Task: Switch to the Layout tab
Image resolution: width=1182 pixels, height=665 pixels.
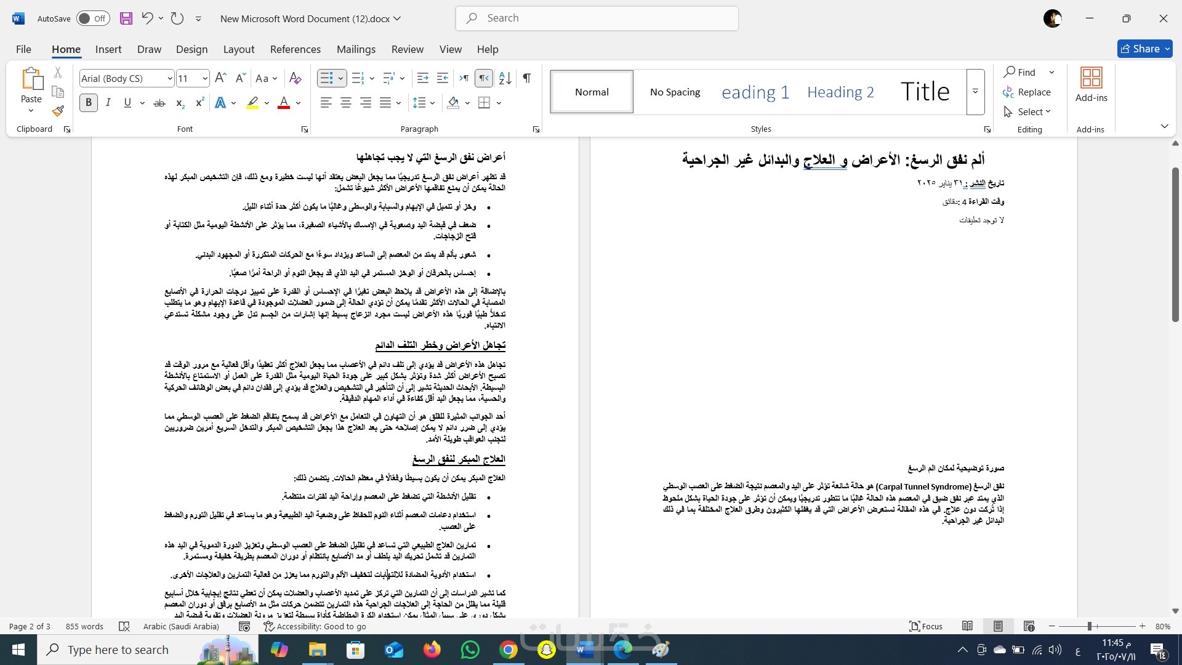Action: 238,49
